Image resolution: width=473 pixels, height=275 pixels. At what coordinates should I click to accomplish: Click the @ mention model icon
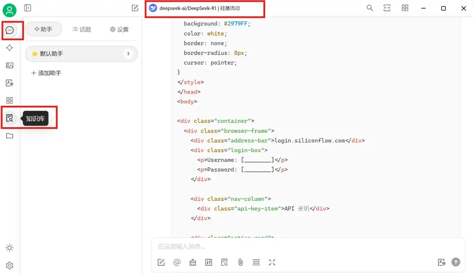[x=177, y=262]
